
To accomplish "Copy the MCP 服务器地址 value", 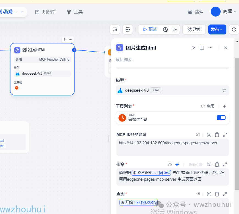I will (x=217, y=134).
